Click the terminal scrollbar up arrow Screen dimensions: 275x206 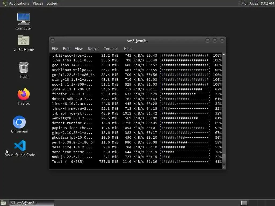pos(224,55)
